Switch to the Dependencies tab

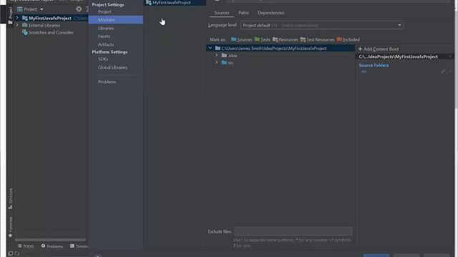[271, 13]
